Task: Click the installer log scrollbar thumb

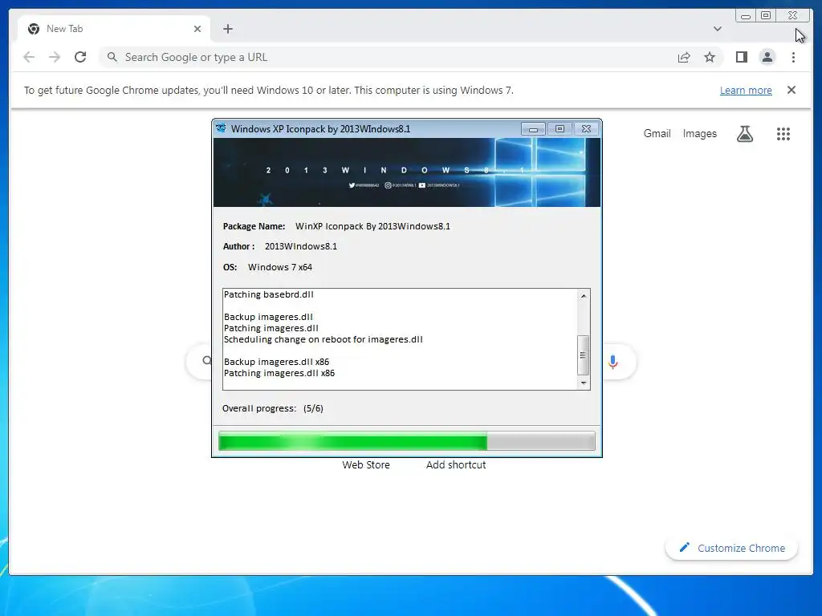Action: tap(583, 355)
